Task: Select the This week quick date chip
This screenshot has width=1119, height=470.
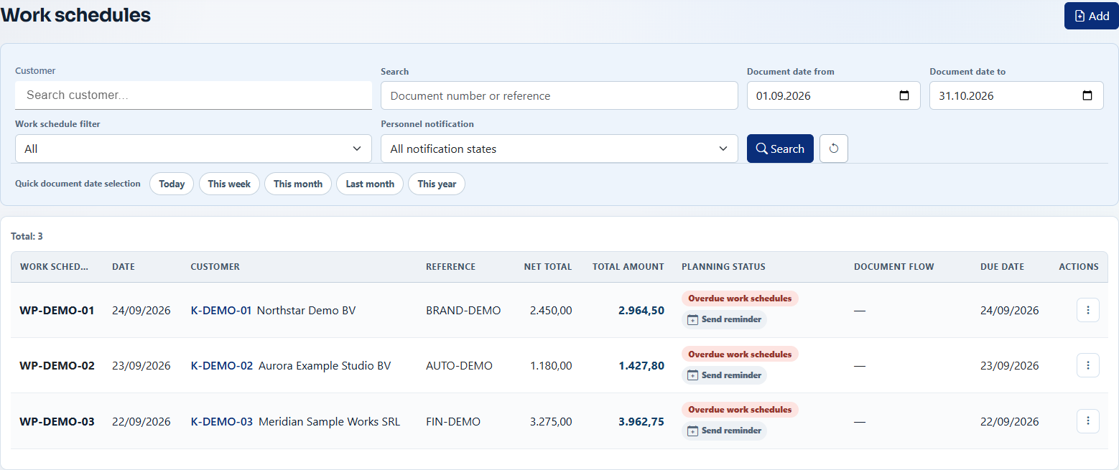Action: point(229,184)
